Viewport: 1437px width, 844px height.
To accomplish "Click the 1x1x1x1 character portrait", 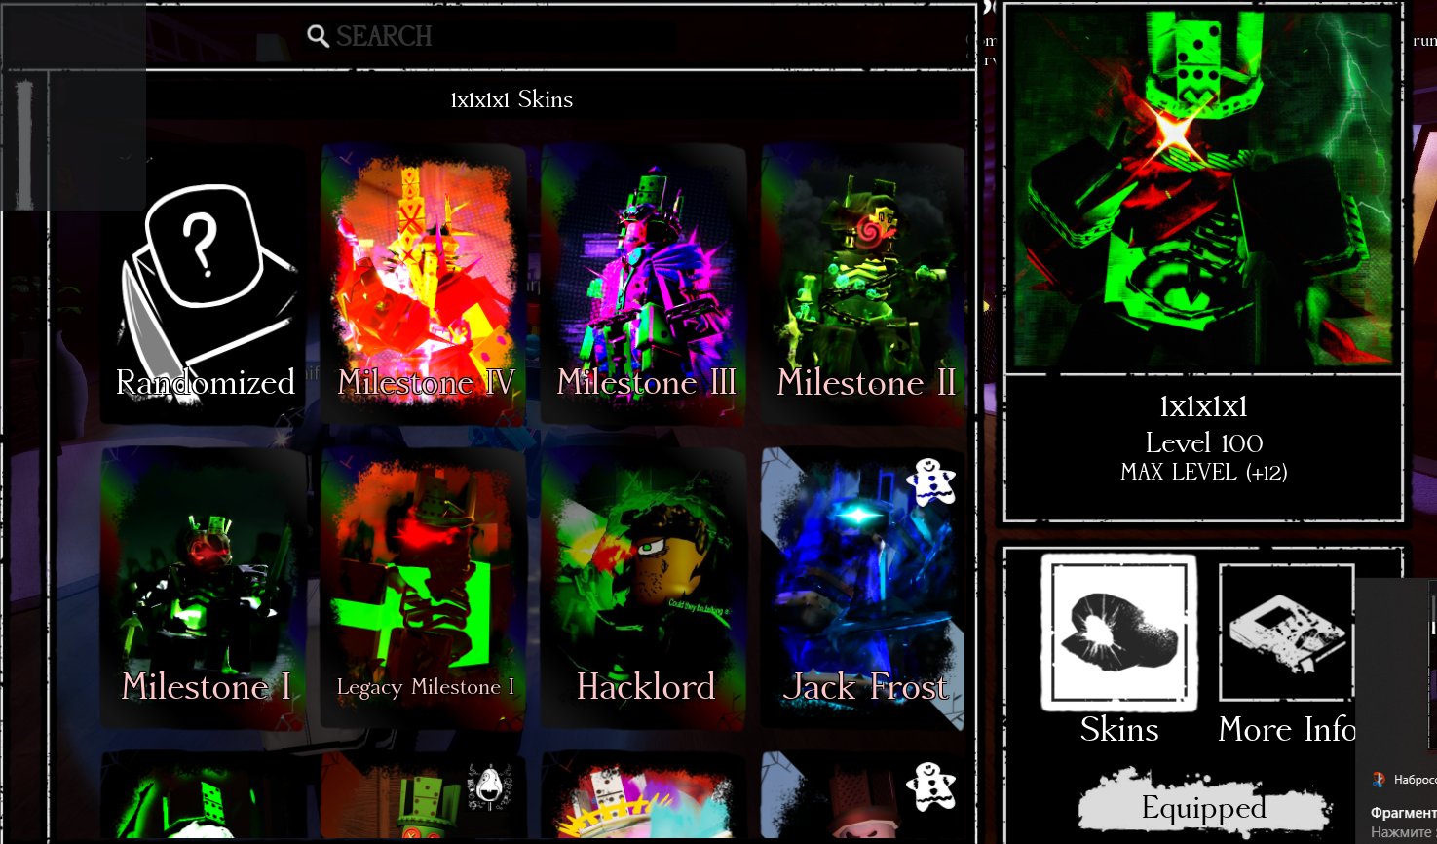I will tap(1203, 189).
